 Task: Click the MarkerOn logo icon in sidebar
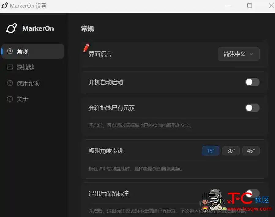11,28
